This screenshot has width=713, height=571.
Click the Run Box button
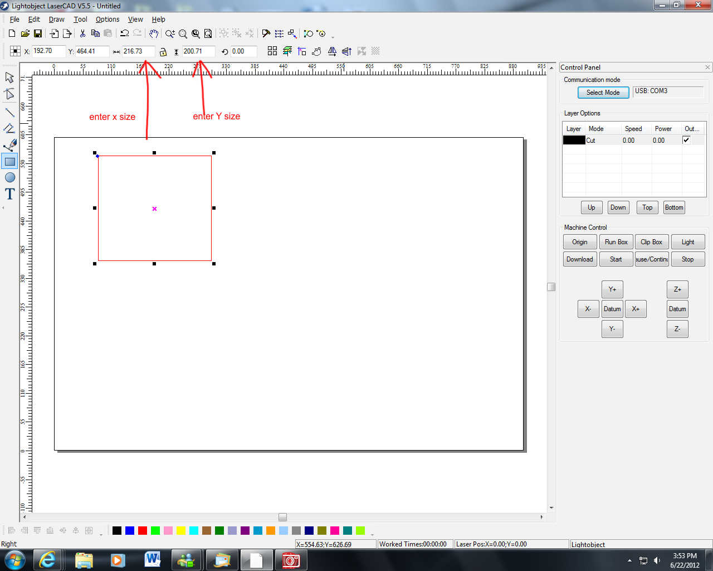616,242
